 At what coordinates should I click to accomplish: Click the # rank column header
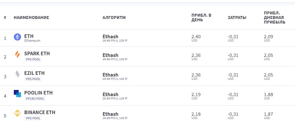coord(5,18)
